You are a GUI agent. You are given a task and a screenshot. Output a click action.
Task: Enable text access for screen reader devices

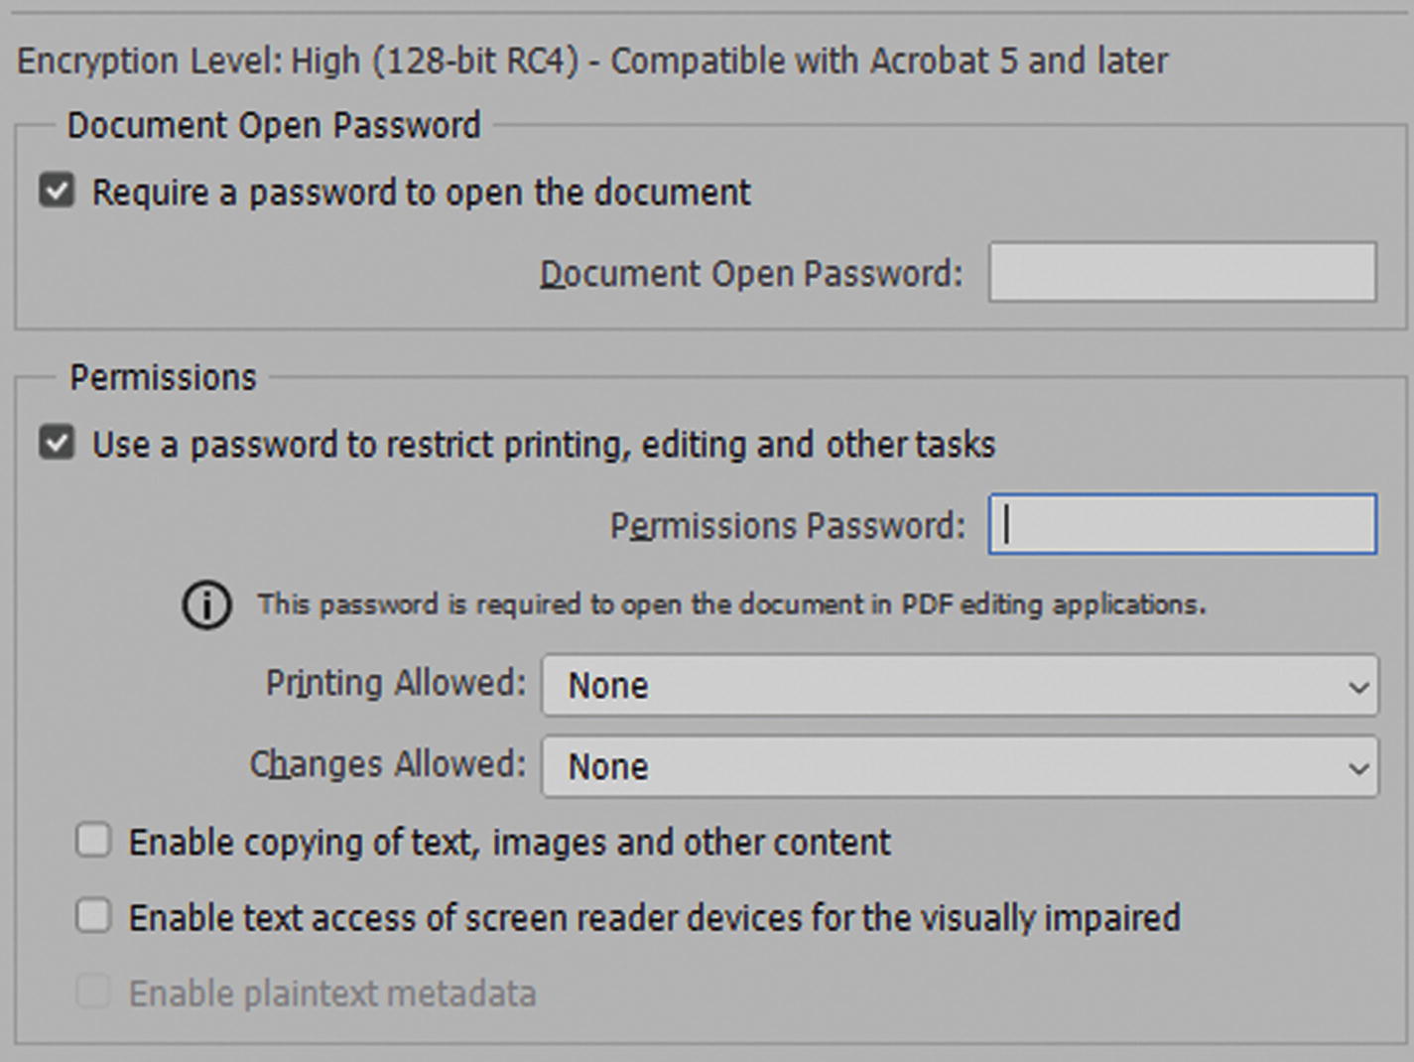(x=93, y=916)
